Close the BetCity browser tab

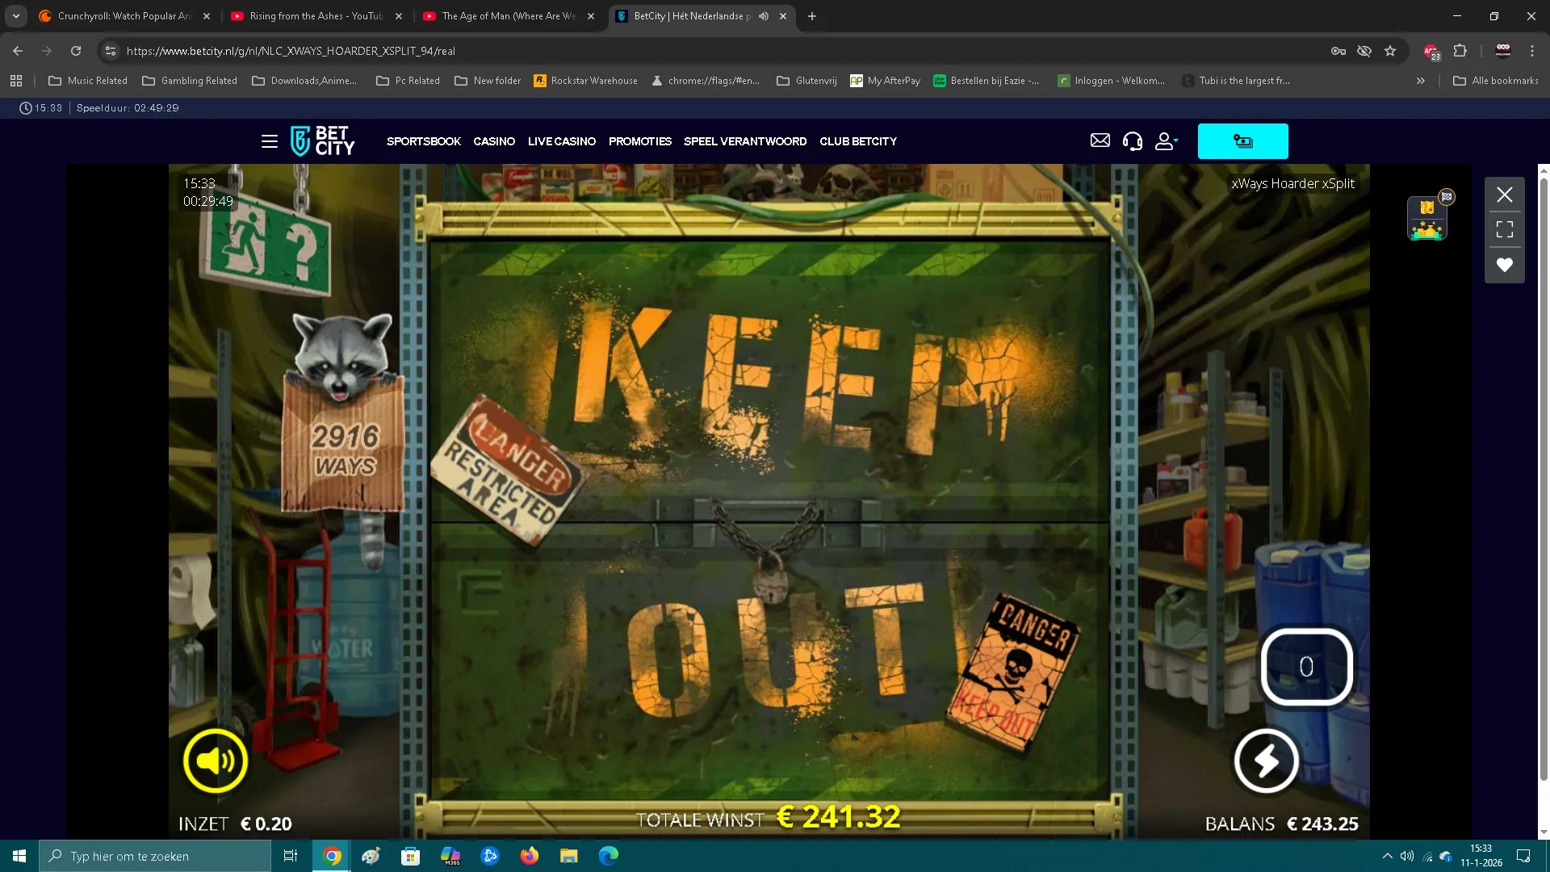click(x=783, y=16)
